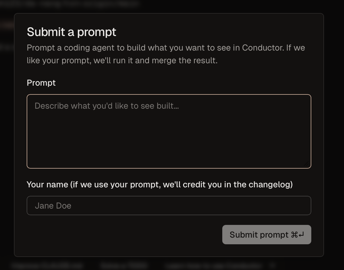The height and width of the screenshot is (270, 344).
Task: Click blurred footer link at bottom right
Action: pyautogui.click(x=213, y=265)
